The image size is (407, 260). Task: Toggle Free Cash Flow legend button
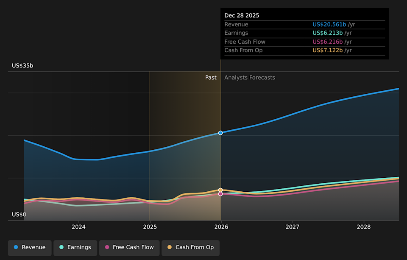pyautogui.click(x=129, y=248)
